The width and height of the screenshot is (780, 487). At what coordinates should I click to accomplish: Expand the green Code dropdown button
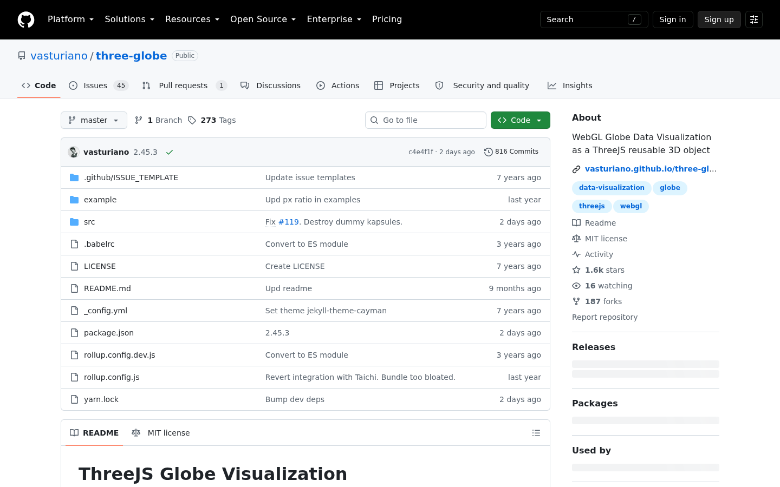pos(521,120)
